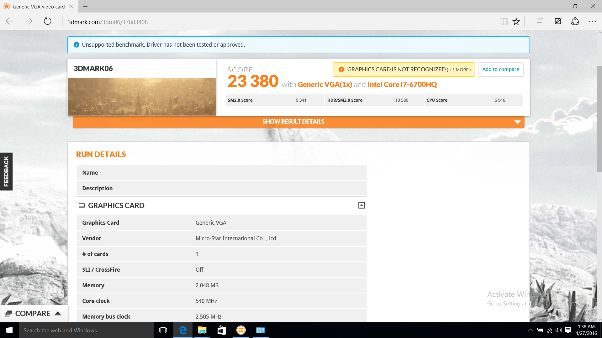Close the Generic VGA video card tab

71,6
